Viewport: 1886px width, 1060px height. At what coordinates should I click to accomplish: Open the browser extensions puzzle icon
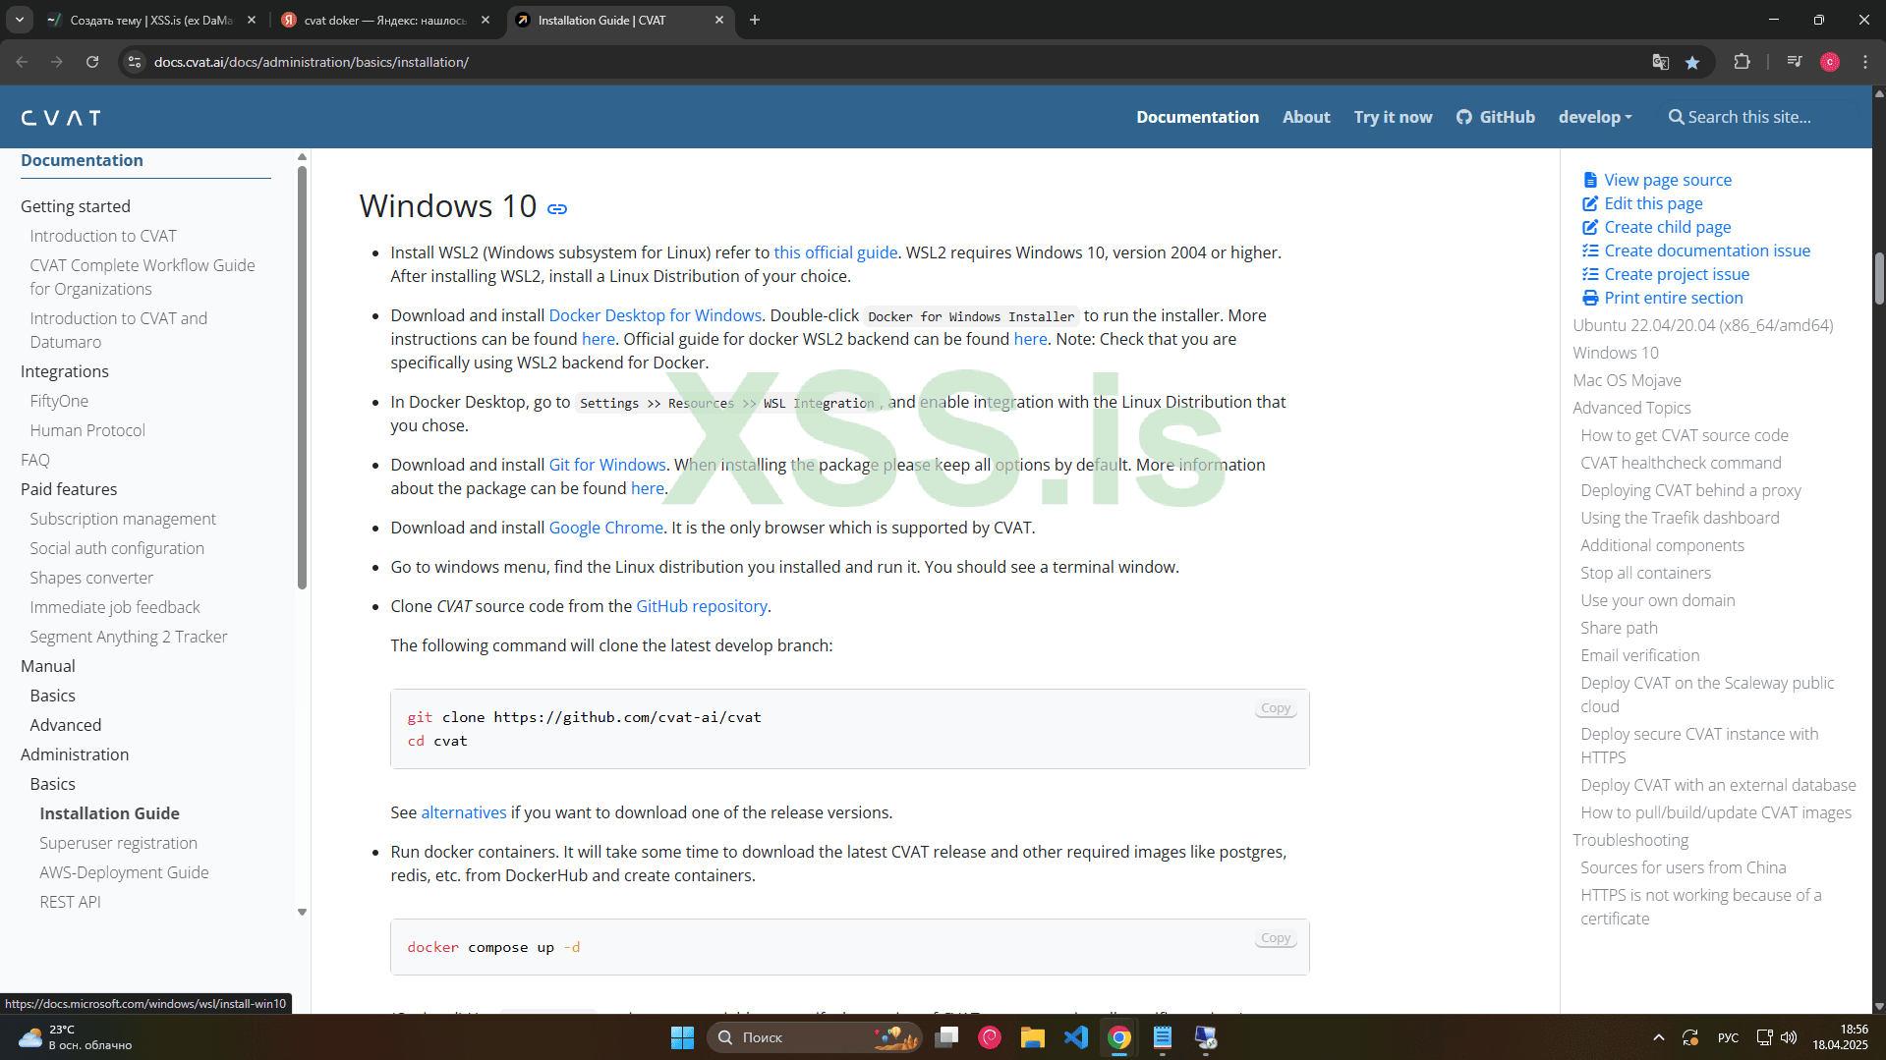[x=1742, y=62]
